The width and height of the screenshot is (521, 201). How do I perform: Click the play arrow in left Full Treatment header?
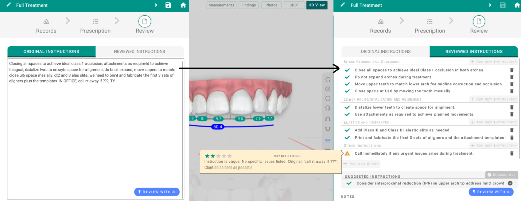click(156, 5)
